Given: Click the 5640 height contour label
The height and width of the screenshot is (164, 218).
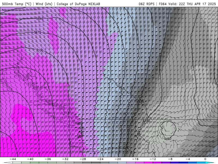Looking at the screenshot, I should (40, 19).
